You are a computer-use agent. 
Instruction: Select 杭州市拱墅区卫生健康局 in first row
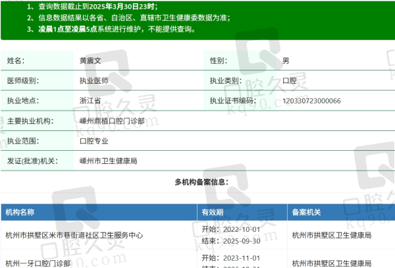point(332,235)
